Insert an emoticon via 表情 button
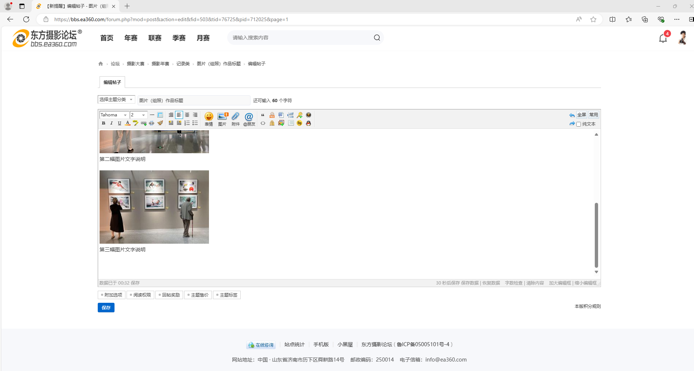Image resolution: width=694 pixels, height=371 pixels. tap(209, 119)
